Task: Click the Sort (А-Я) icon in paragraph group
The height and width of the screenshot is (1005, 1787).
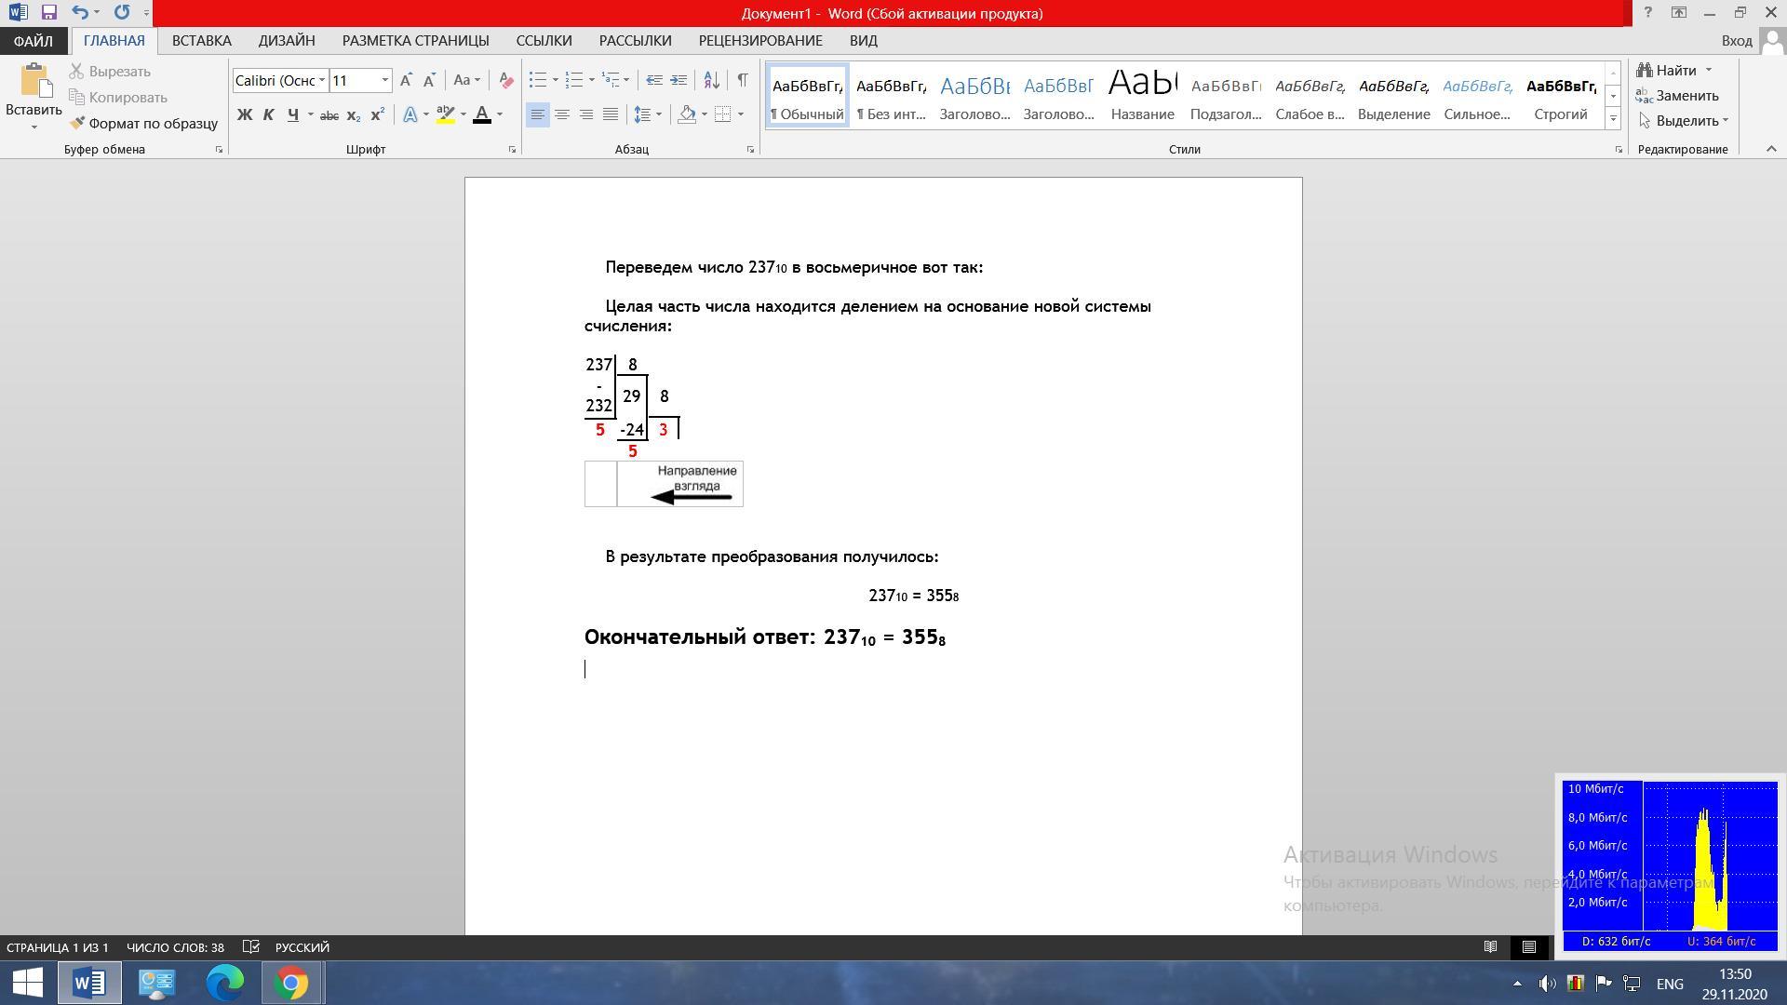Action: [x=711, y=80]
